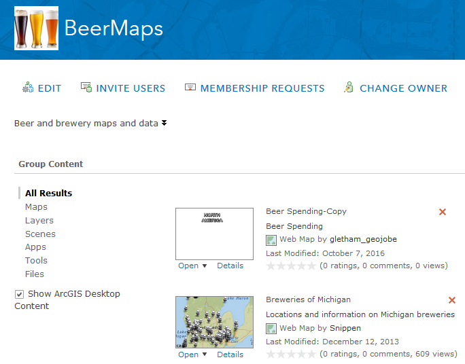This screenshot has height=364, width=465.
Task: Remove Beer Spending-Copy with red X
Action: pos(443,212)
